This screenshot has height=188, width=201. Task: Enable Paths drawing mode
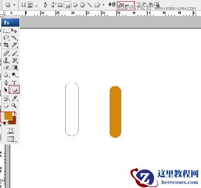(30, 5)
